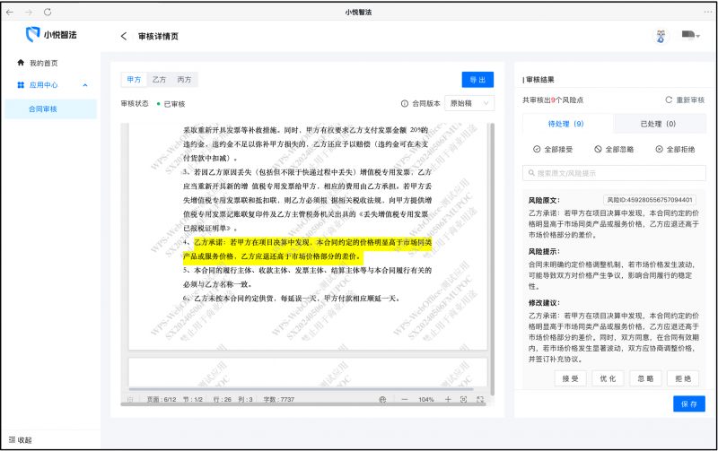Click the zoom in plus icon
The width and height of the screenshot is (718, 451).
446,399
